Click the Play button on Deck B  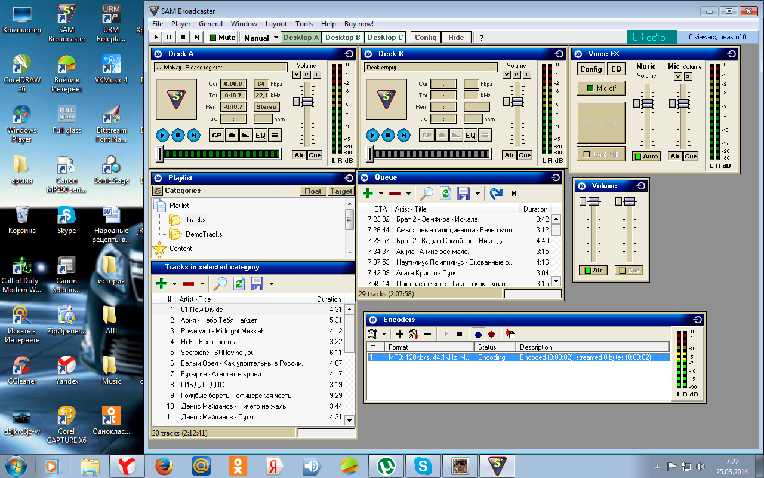pyautogui.click(x=372, y=135)
